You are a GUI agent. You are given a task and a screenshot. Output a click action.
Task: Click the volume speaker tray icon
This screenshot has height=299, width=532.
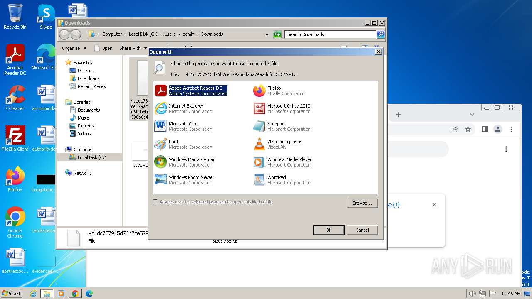point(473,294)
